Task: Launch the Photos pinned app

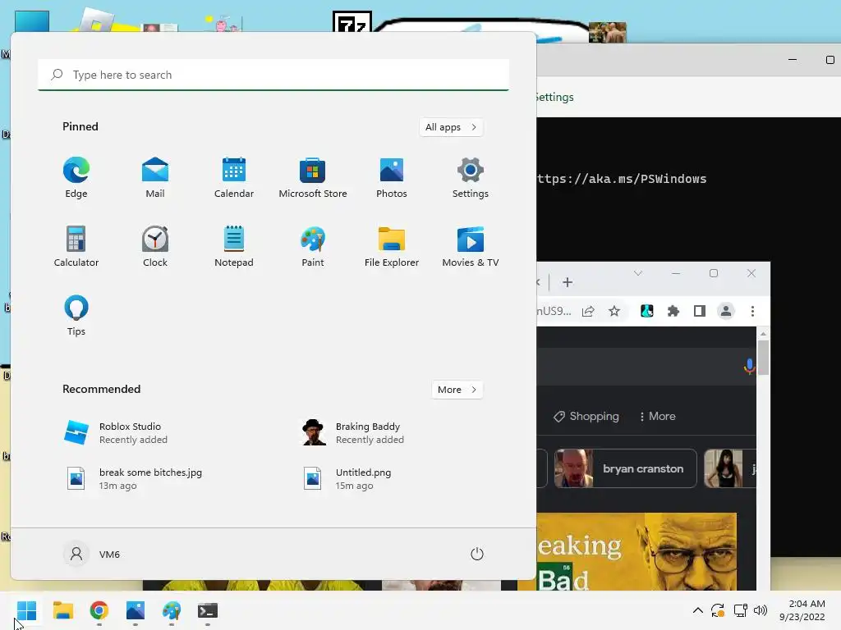Action: pos(392,178)
